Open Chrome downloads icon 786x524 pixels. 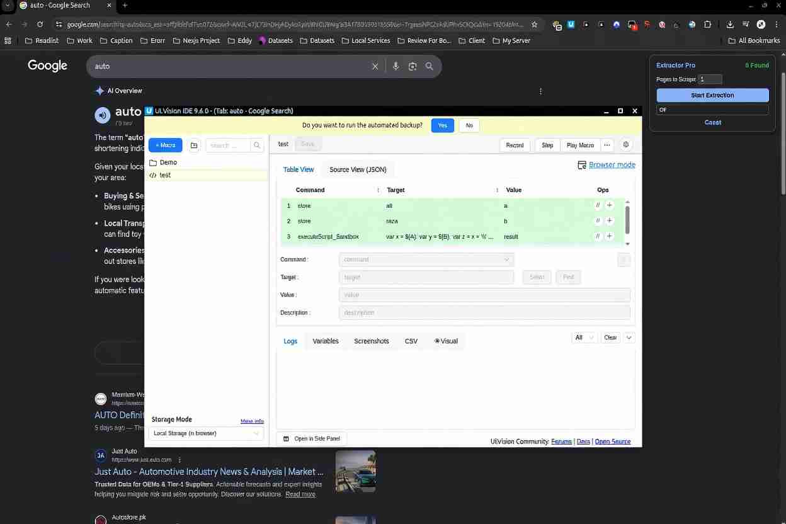coord(730,25)
